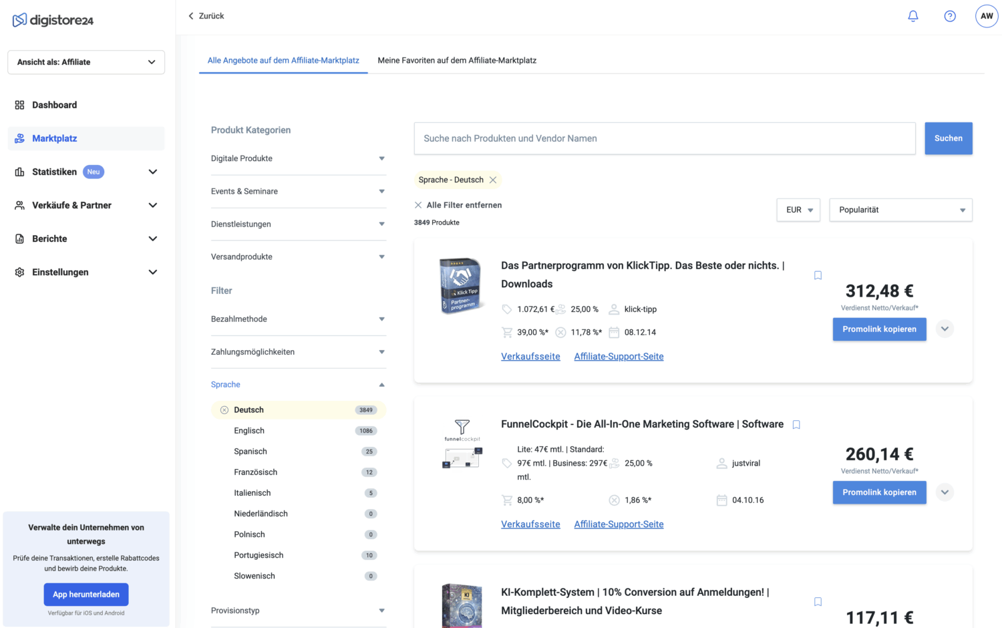
Task: Click the X beside Alle Filter entfernen
Action: pos(418,205)
